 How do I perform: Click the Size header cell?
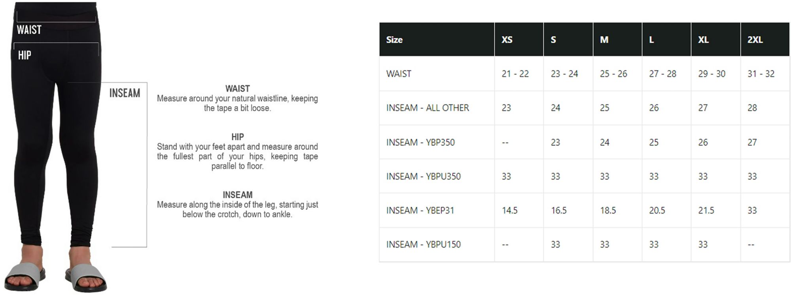(x=394, y=40)
